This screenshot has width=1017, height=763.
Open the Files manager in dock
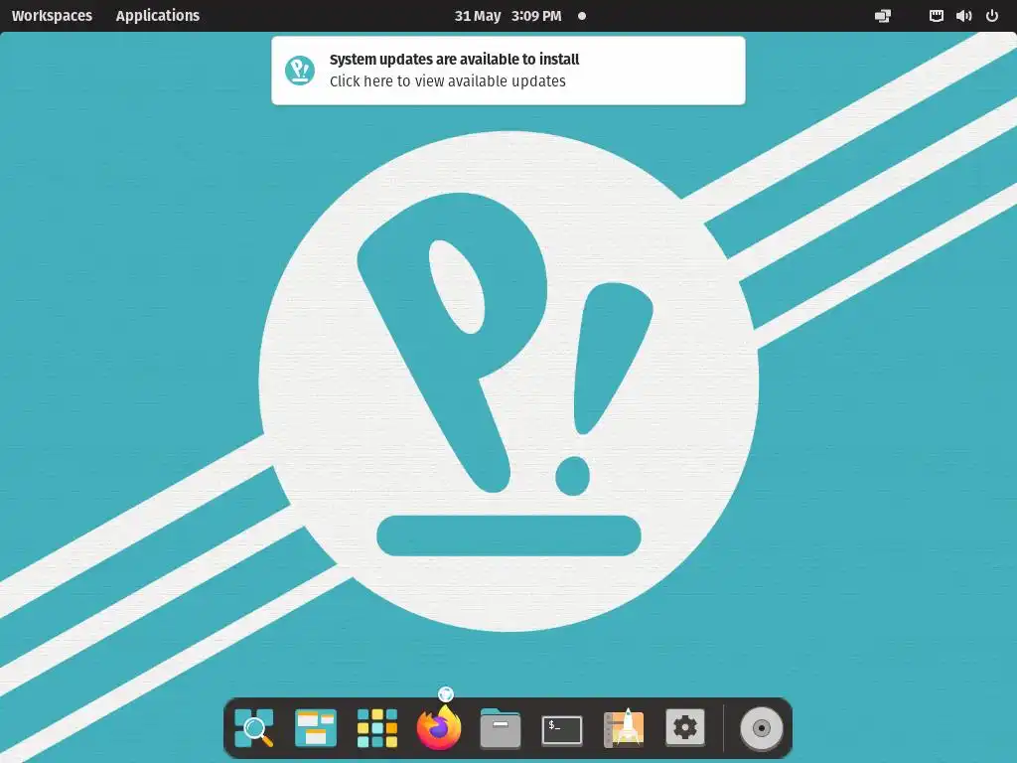pos(501,728)
